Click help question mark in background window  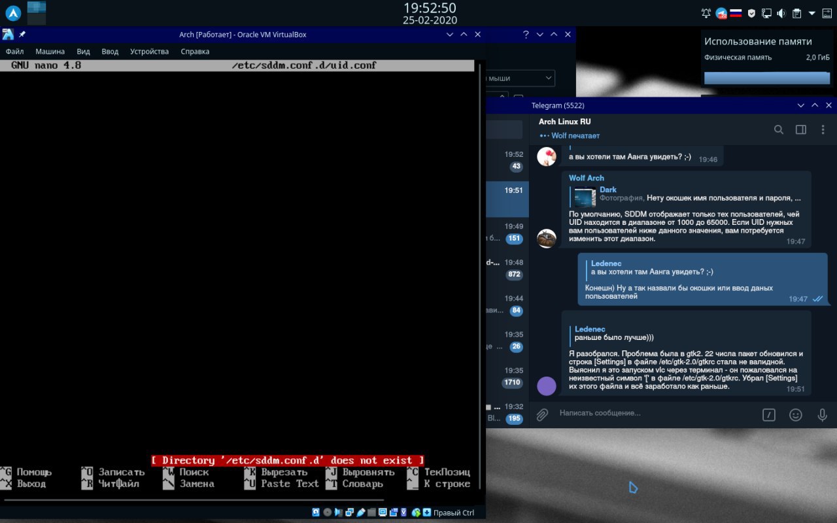click(x=526, y=34)
